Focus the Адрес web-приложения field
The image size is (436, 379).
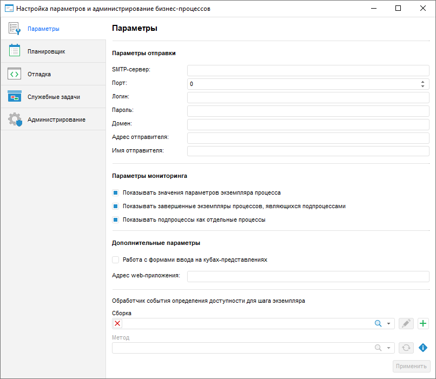click(308, 276)
